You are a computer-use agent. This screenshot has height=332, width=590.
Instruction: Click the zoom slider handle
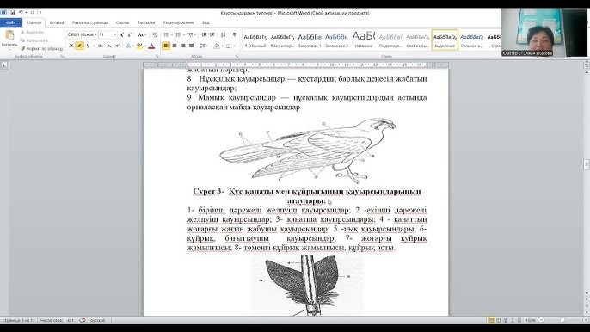coord(563,320)
